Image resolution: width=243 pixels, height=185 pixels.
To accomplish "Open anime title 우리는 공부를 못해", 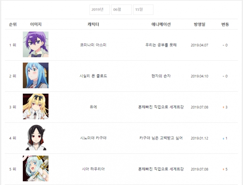I will click(161, 45).
